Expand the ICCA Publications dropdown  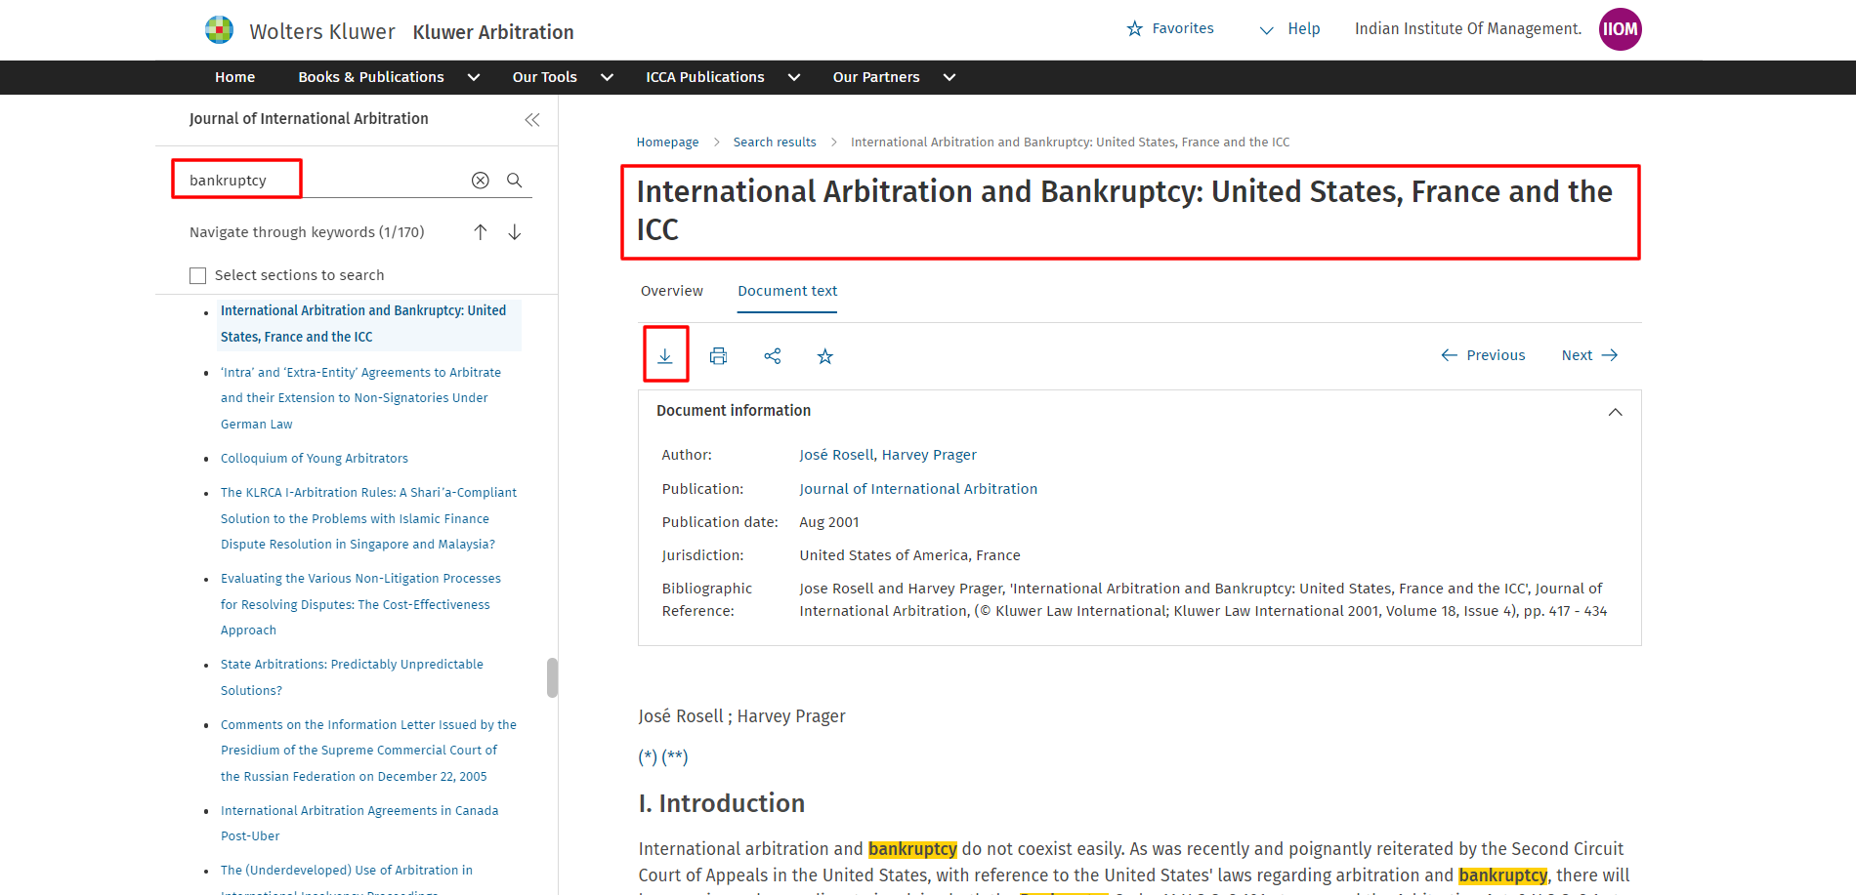coord(794,78)
